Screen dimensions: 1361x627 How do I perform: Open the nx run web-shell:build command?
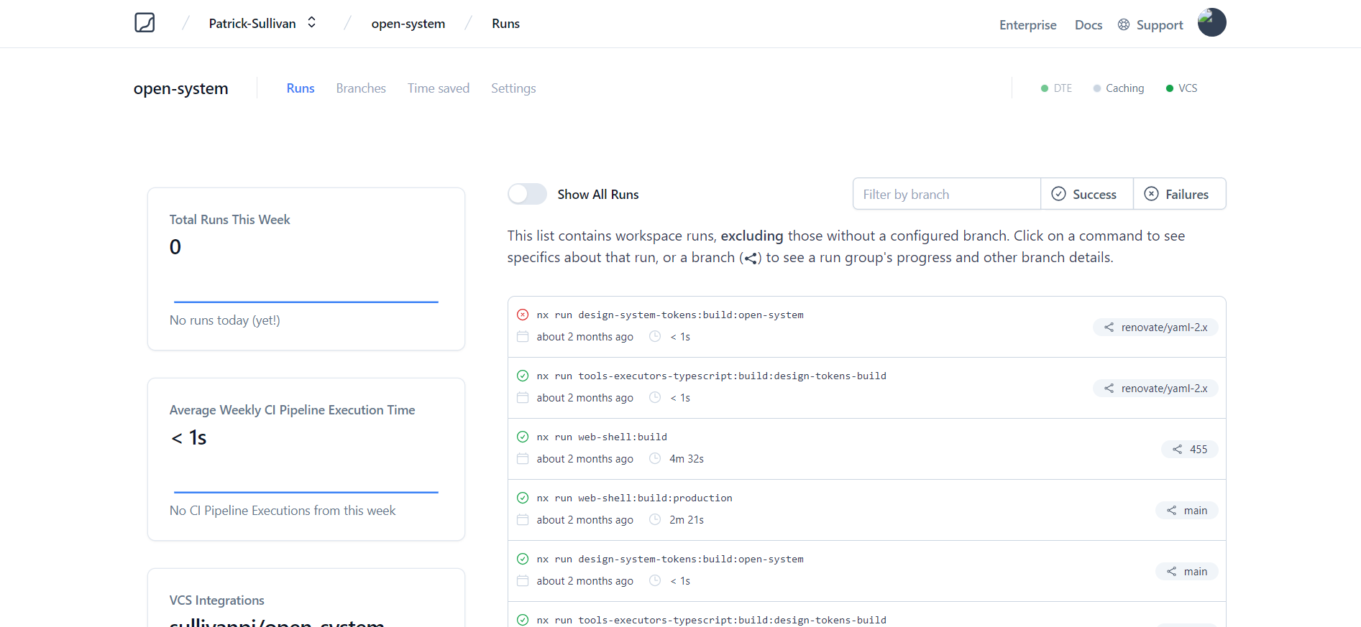click(602, 437)
